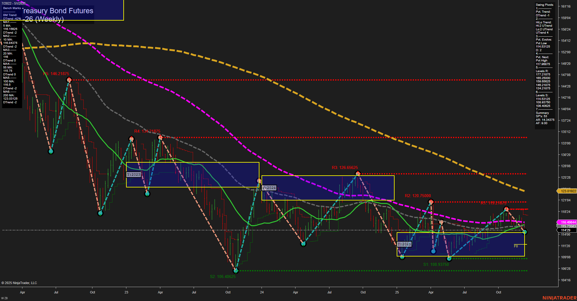Screen dimensions: 577x301
Task: Select the R5 pivot circle marker at 146.21875
Action: pyautogui.click(x=69, y=80)
